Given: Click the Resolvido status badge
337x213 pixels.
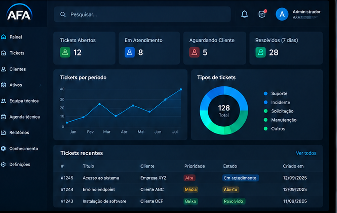Looking at the screenshot, I should click(x=234, y=201).
